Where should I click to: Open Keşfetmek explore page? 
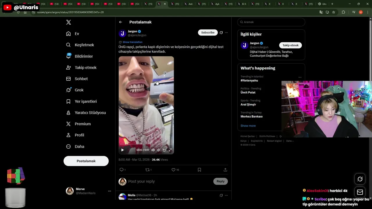(80, 45)
